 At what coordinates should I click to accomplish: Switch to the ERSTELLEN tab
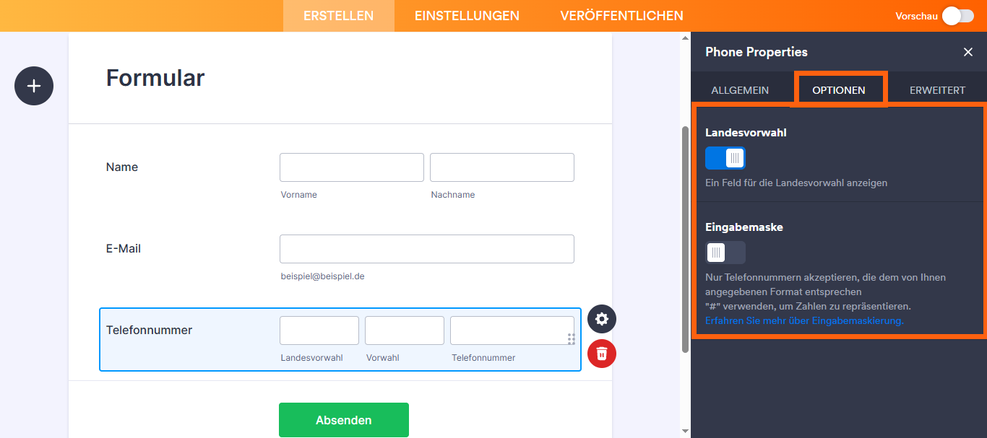click(x=339, y=16)
